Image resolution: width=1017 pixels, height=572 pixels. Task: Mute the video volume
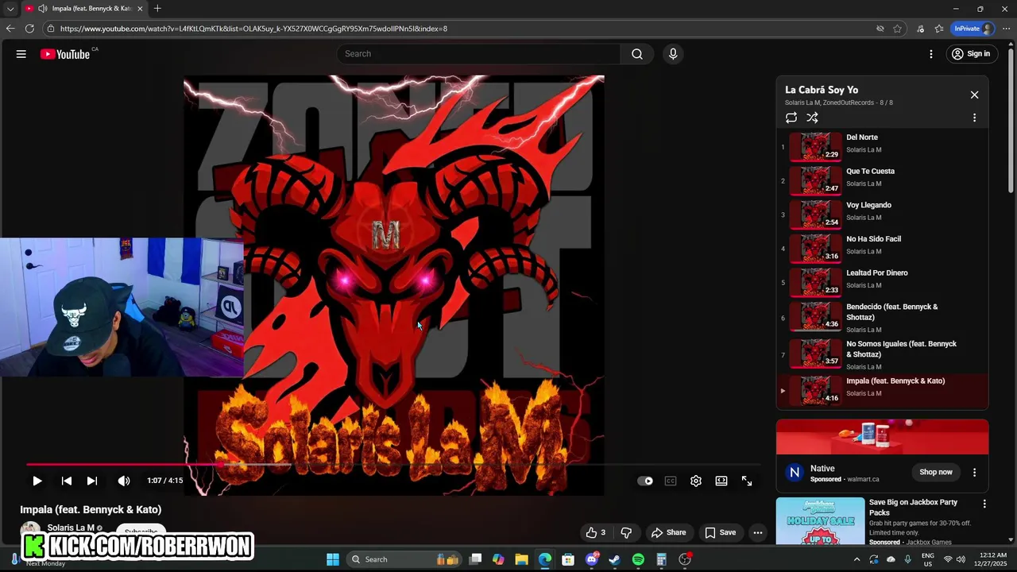tap(124, 481)
